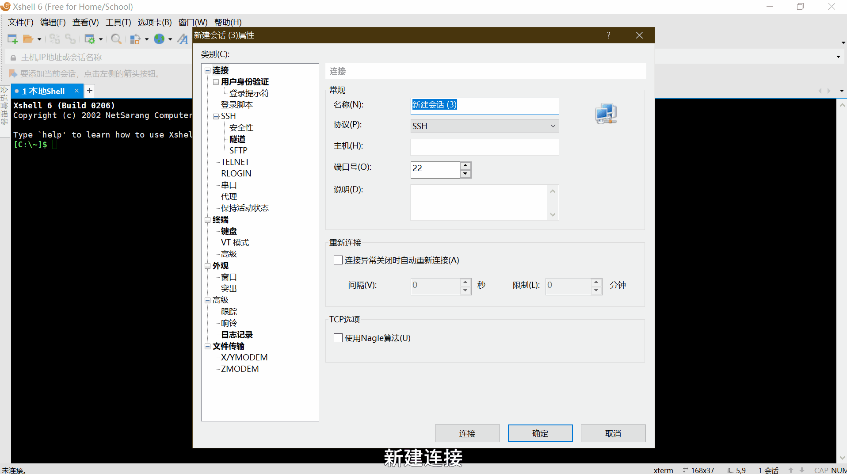Viewport: 847px width, 474px height.
Task: Open the 协议(P) protocol combo box
Action: (x=485, y=126)
